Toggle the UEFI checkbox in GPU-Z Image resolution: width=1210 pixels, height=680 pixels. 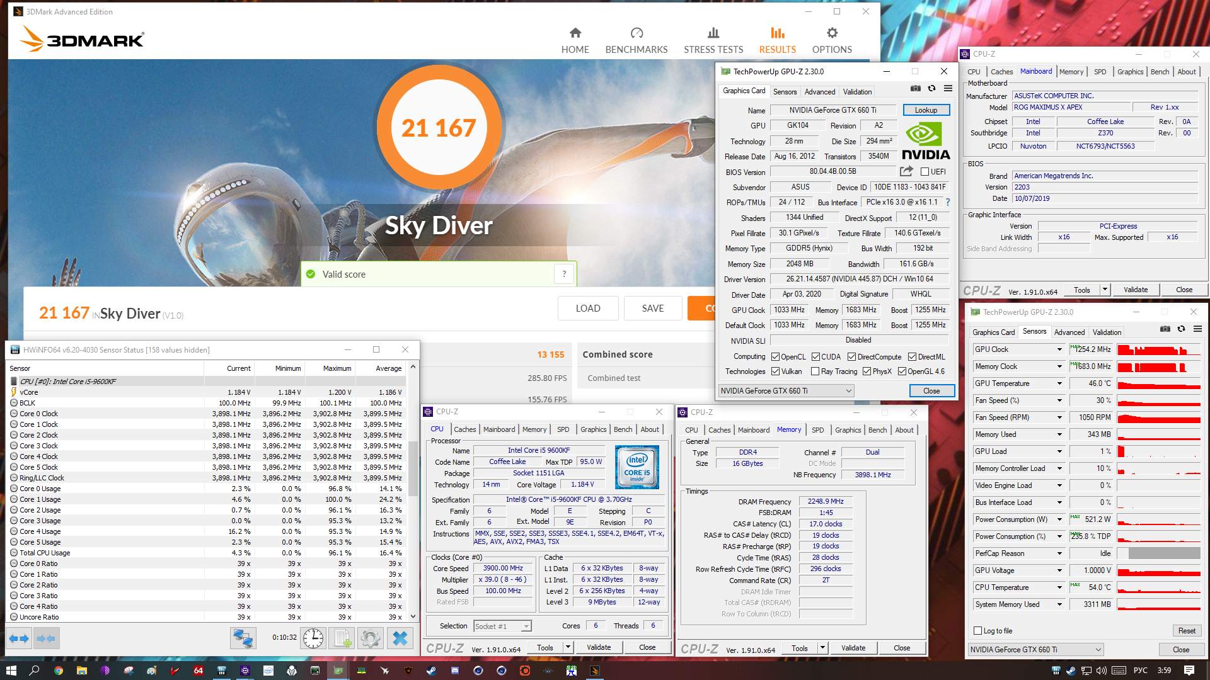[925, 172]
